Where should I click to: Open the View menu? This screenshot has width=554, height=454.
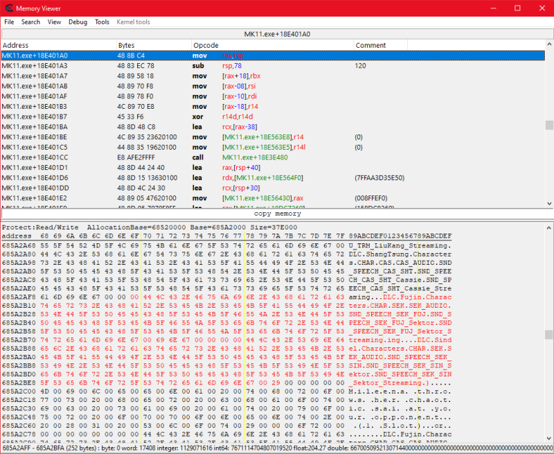55,22
